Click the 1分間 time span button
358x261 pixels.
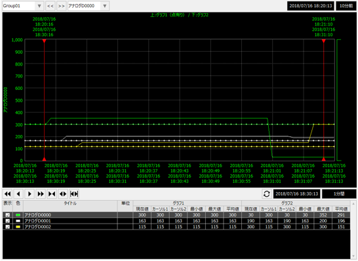click(339, 194)
